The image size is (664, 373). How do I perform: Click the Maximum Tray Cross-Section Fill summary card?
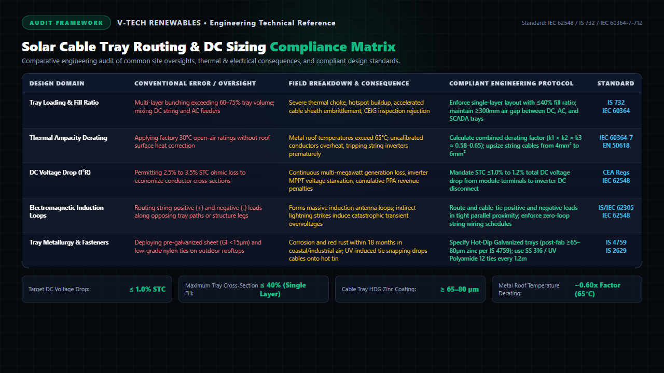[x=254, y=289]
